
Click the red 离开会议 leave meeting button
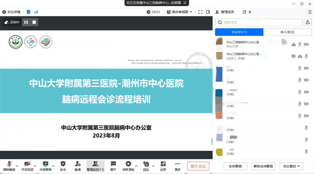[x=198, y=166]
